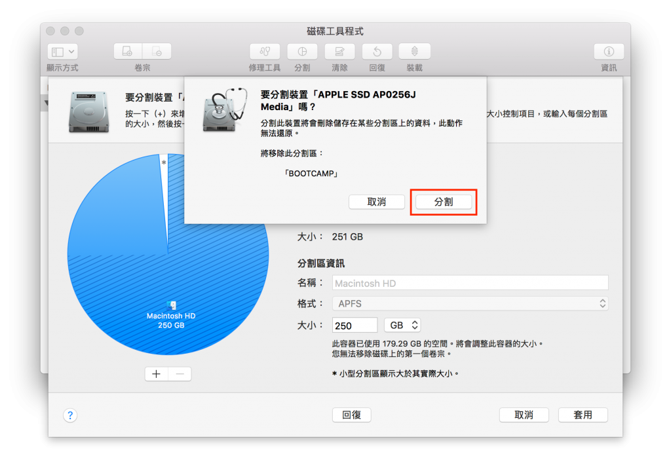The width and height of the screenshot is (671, 452).
Task: Click the 分割區資訊 heading
Action: click(321, 263)
